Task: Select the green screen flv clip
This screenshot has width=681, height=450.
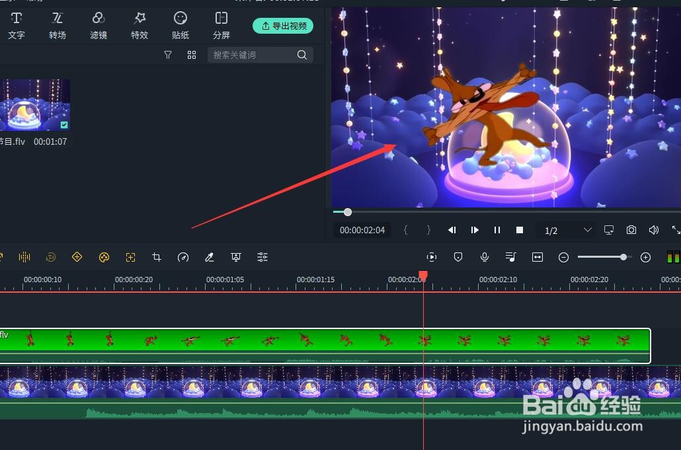Action: click(x=325, y=346)
